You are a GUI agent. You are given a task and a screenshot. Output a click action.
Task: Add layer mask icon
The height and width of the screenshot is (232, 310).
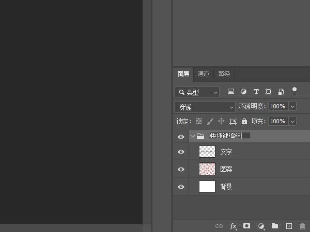[x=246, y=226]
